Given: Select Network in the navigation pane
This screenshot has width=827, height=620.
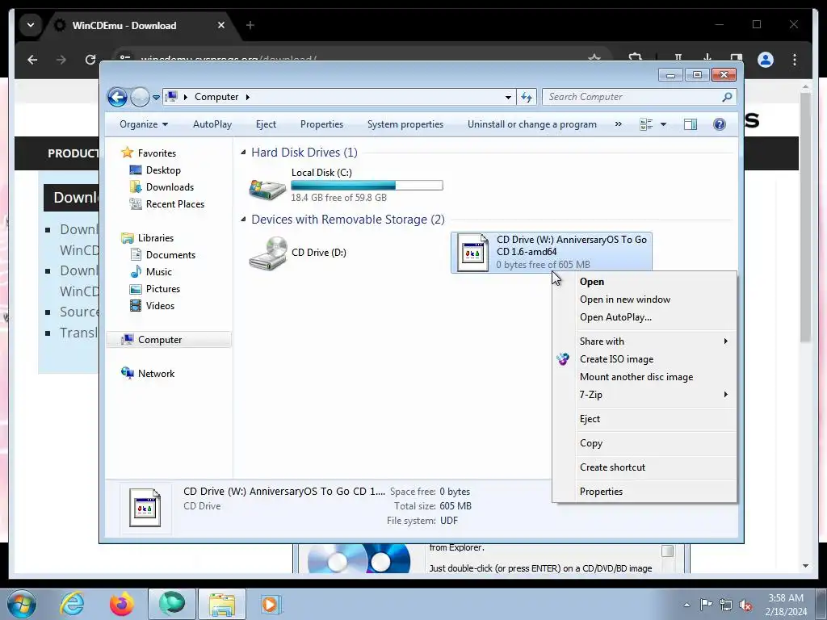Looking at the screenshot, I should coord(156,373).
